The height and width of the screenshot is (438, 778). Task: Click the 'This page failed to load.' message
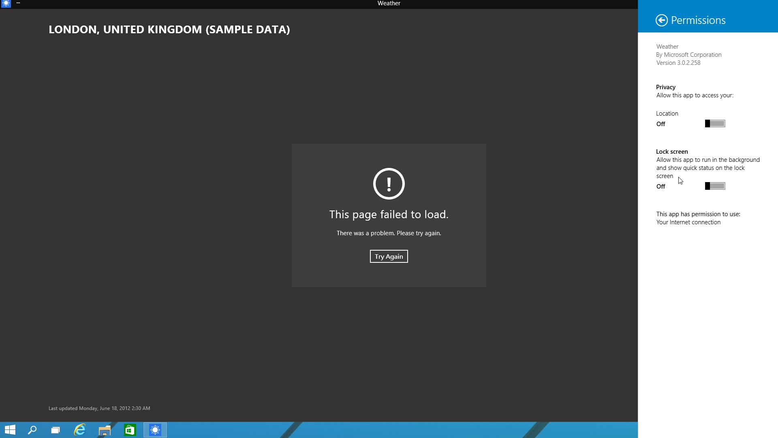click(389, 215)
